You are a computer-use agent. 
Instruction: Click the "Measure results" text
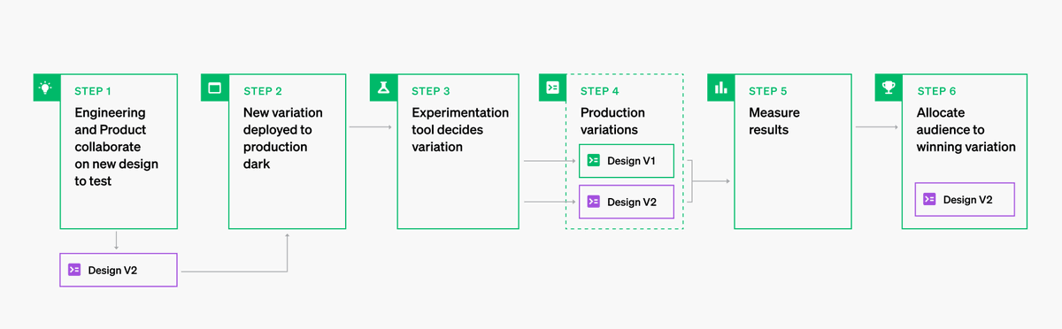(x=773, y=121)
